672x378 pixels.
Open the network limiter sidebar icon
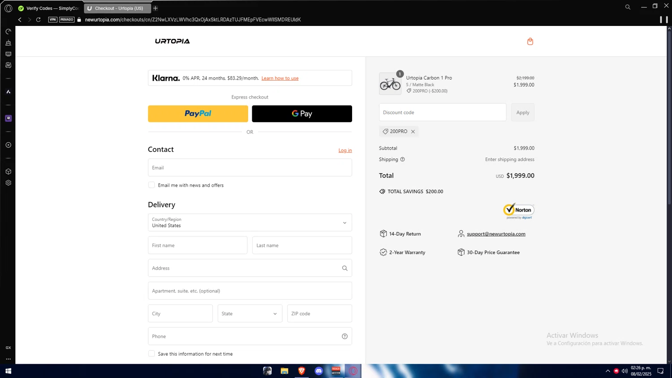8,54
